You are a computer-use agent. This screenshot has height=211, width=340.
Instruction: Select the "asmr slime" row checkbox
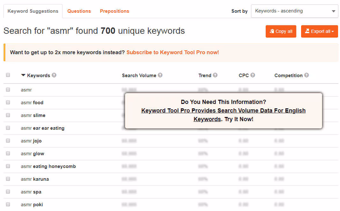click(8, 115)
